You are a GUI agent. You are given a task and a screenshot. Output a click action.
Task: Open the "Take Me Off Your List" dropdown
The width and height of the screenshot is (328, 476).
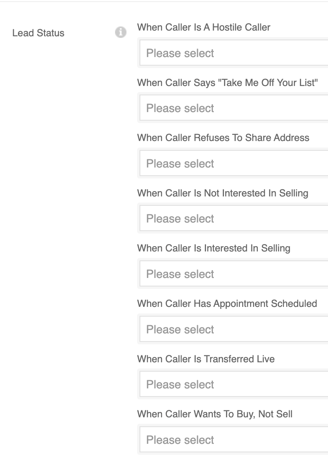tap(233, 108)
